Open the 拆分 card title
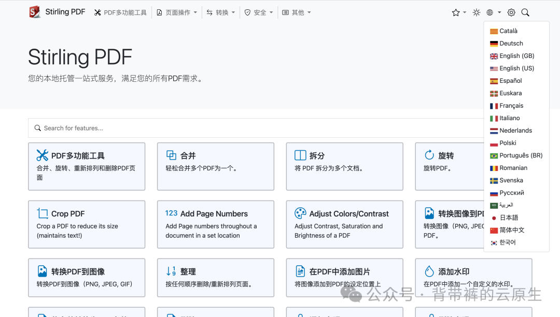 point(317,156)
